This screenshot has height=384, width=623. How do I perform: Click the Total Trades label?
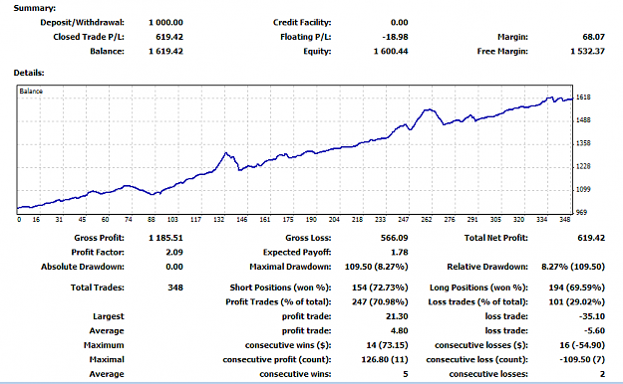coord(98,288)
